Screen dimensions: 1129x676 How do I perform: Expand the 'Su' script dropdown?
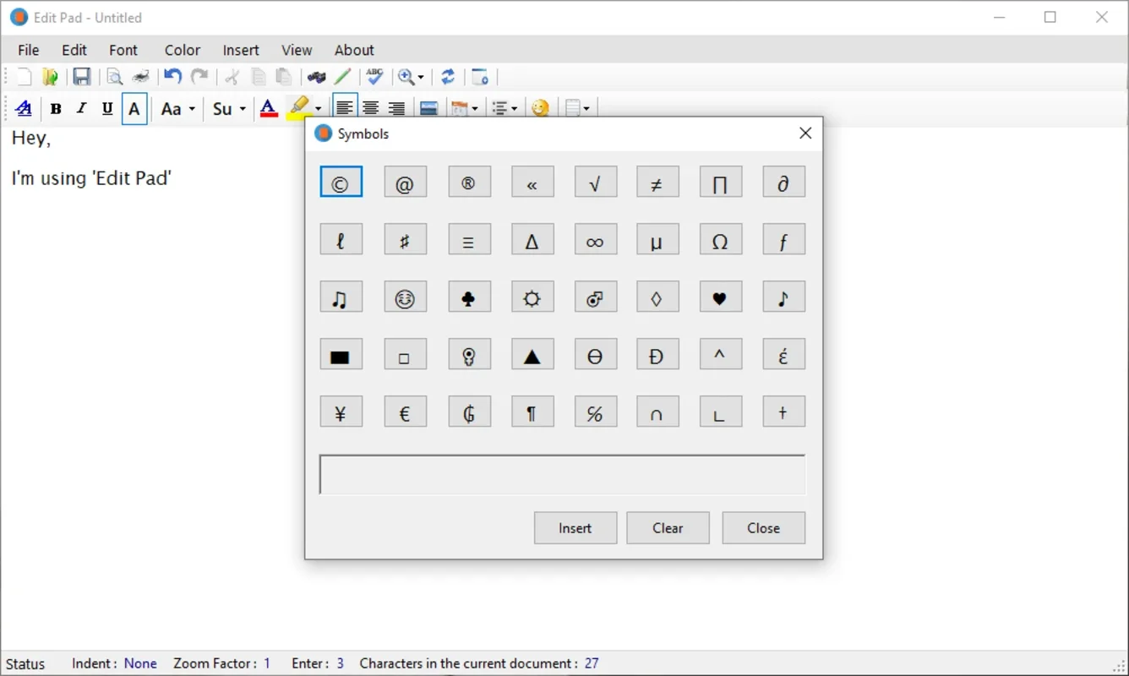click(x=229, y=108)
